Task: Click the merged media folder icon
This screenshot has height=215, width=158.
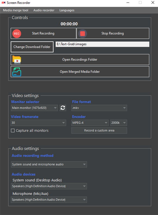Action: (x=17, y=72)
